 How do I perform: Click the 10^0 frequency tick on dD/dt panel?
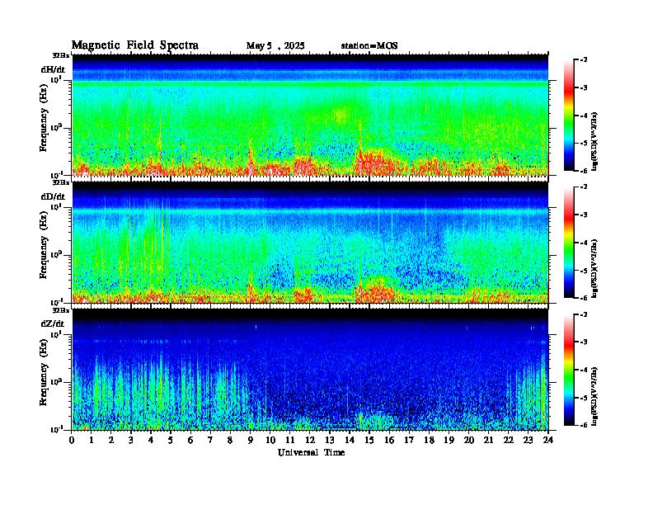pos(56,255)
